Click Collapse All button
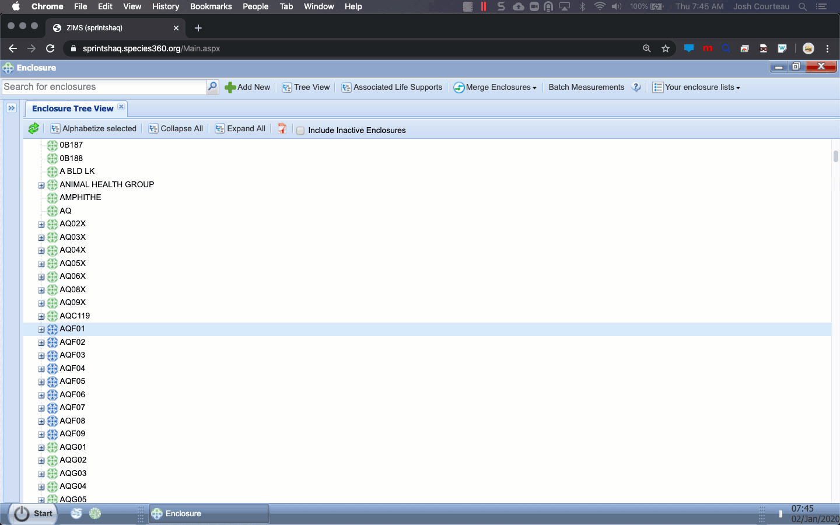This screenshot has height=525, width=840. [176, 128]
